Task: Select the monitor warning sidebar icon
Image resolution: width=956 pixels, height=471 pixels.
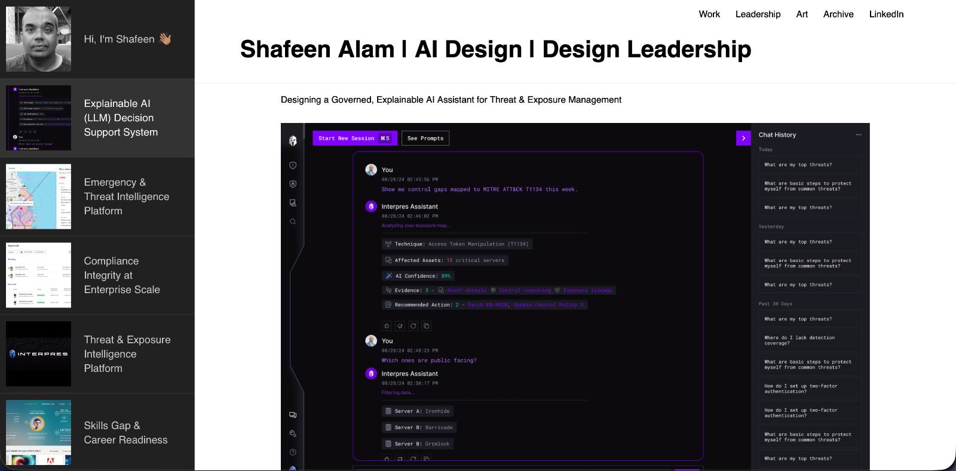Action: 293,203
